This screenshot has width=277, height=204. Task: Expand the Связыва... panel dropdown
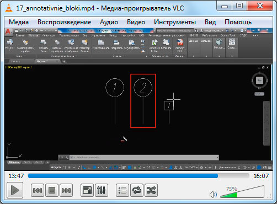coord(206,56)
